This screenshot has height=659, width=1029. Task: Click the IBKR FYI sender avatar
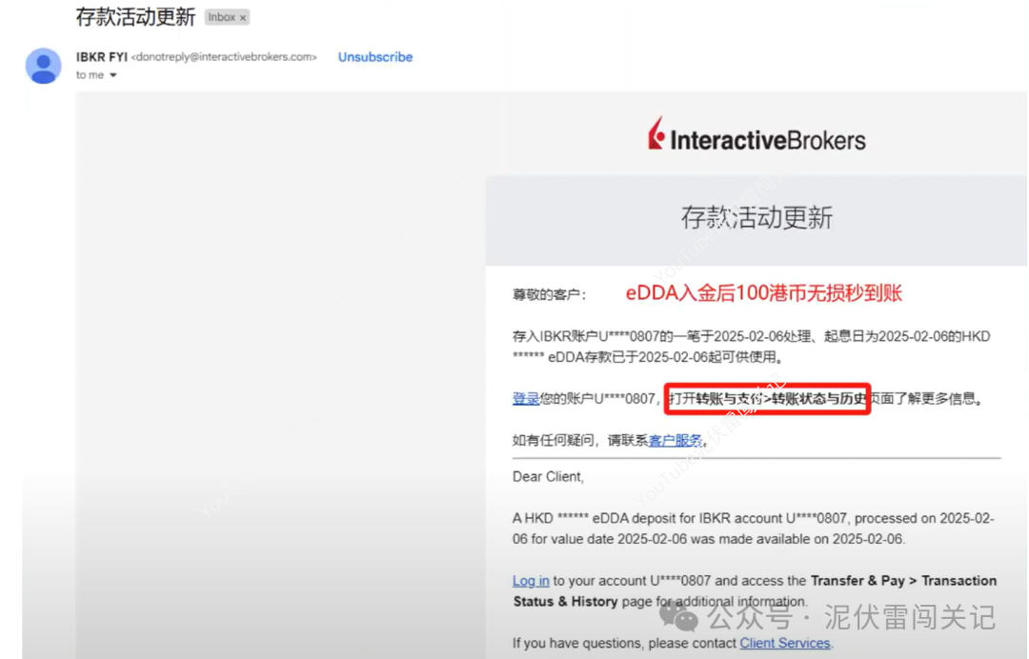[x=43, y=67]
